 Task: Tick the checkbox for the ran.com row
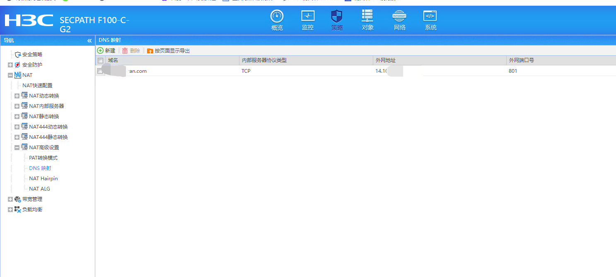click(100, 71)
